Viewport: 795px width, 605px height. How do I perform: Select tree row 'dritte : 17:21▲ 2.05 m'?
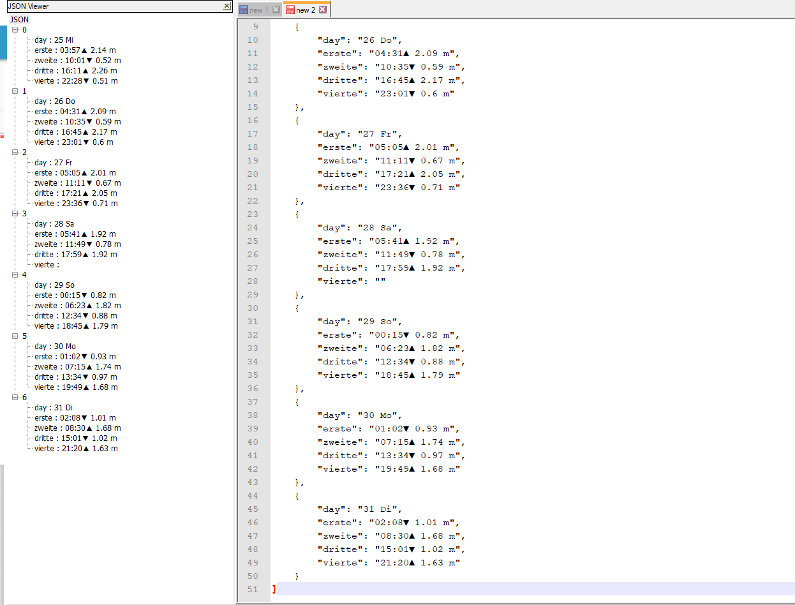pos(75,193)
